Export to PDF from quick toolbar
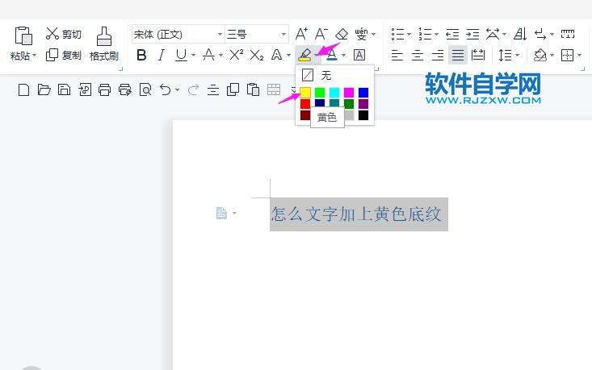This screenshot has width=592, height=370. pos(85,89)
